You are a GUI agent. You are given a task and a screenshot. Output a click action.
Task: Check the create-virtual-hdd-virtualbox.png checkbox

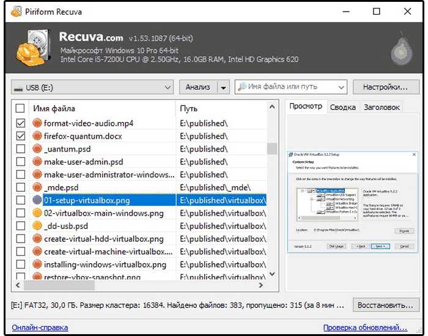21,239
